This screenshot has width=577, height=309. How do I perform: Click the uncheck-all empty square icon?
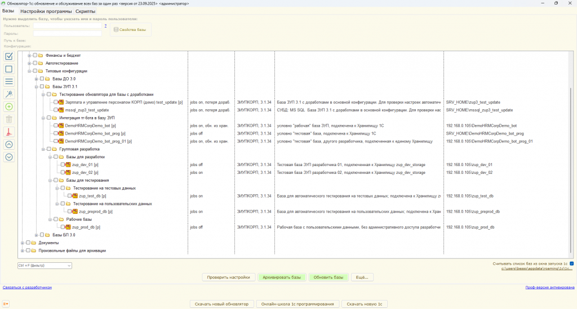tap(9, 69)
